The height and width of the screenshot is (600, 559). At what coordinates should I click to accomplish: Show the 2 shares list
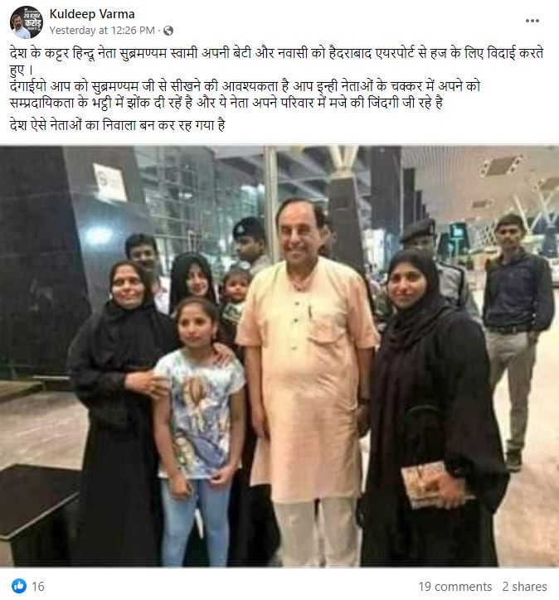(524, 586)
